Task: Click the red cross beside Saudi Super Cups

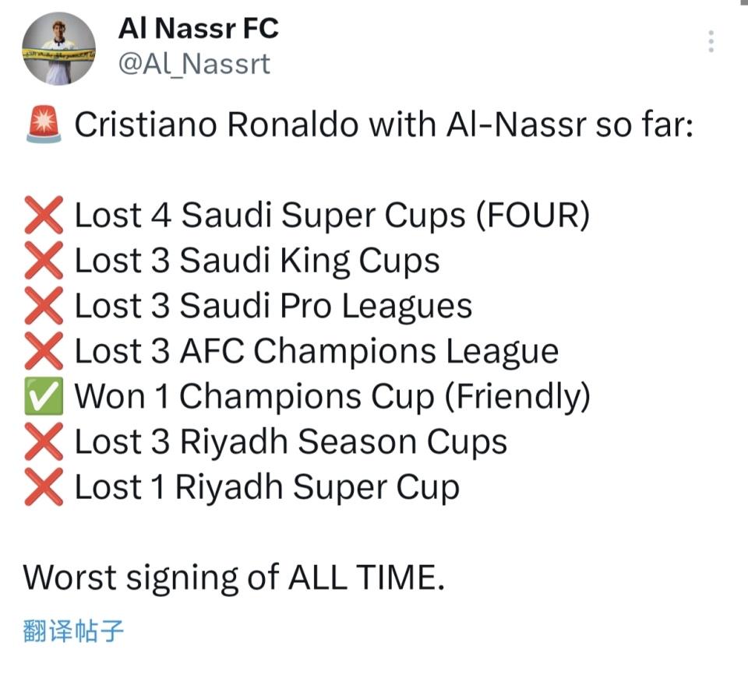Action: pos(44,216)
